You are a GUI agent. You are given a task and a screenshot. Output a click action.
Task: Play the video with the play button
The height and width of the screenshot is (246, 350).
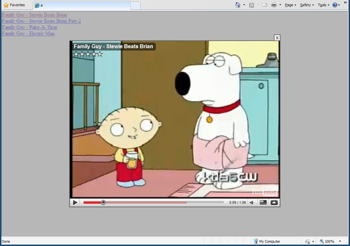[75, 202]
